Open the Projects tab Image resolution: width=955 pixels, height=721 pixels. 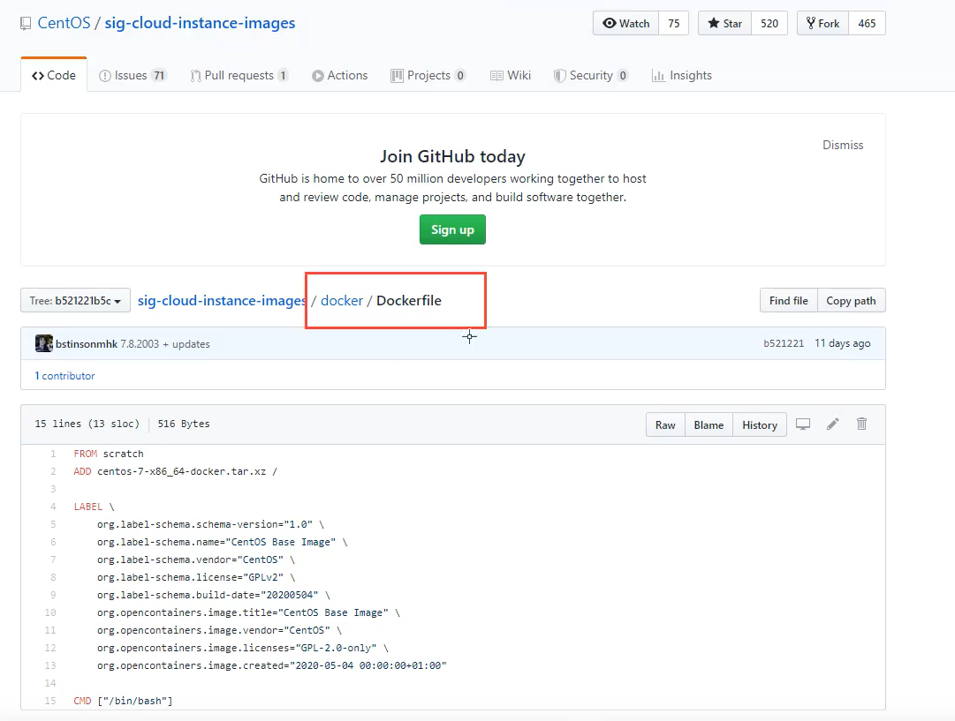coord(428,75)
